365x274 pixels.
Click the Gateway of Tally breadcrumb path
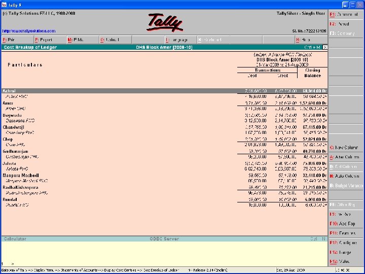[90, 270]
